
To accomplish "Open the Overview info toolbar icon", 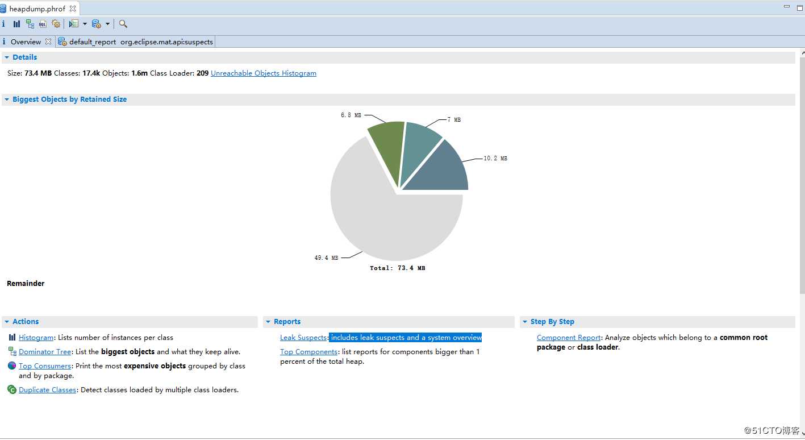I will pos(3,24).
